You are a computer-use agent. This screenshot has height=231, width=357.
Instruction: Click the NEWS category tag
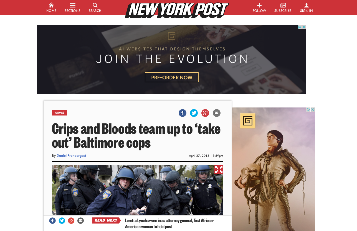tap(59, 113)
